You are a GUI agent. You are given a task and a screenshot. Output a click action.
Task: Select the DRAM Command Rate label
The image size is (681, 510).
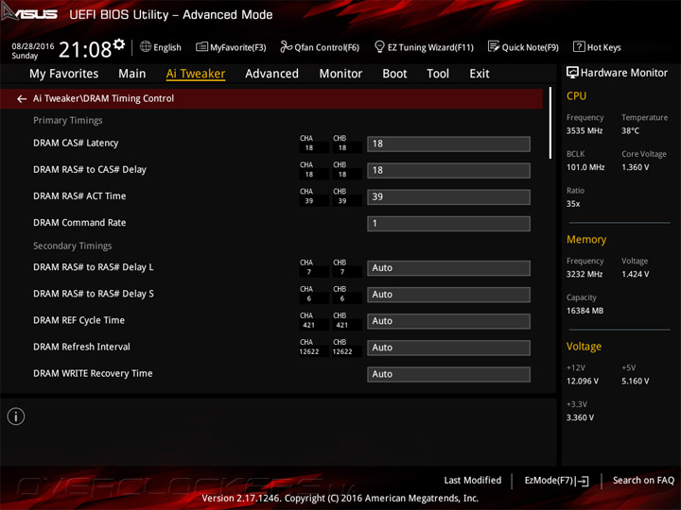coord(79,223)
